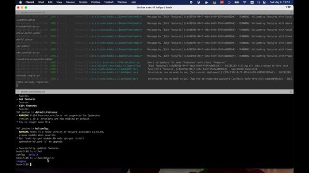Open the Window menu
The image size is (309, 173).
122,2
